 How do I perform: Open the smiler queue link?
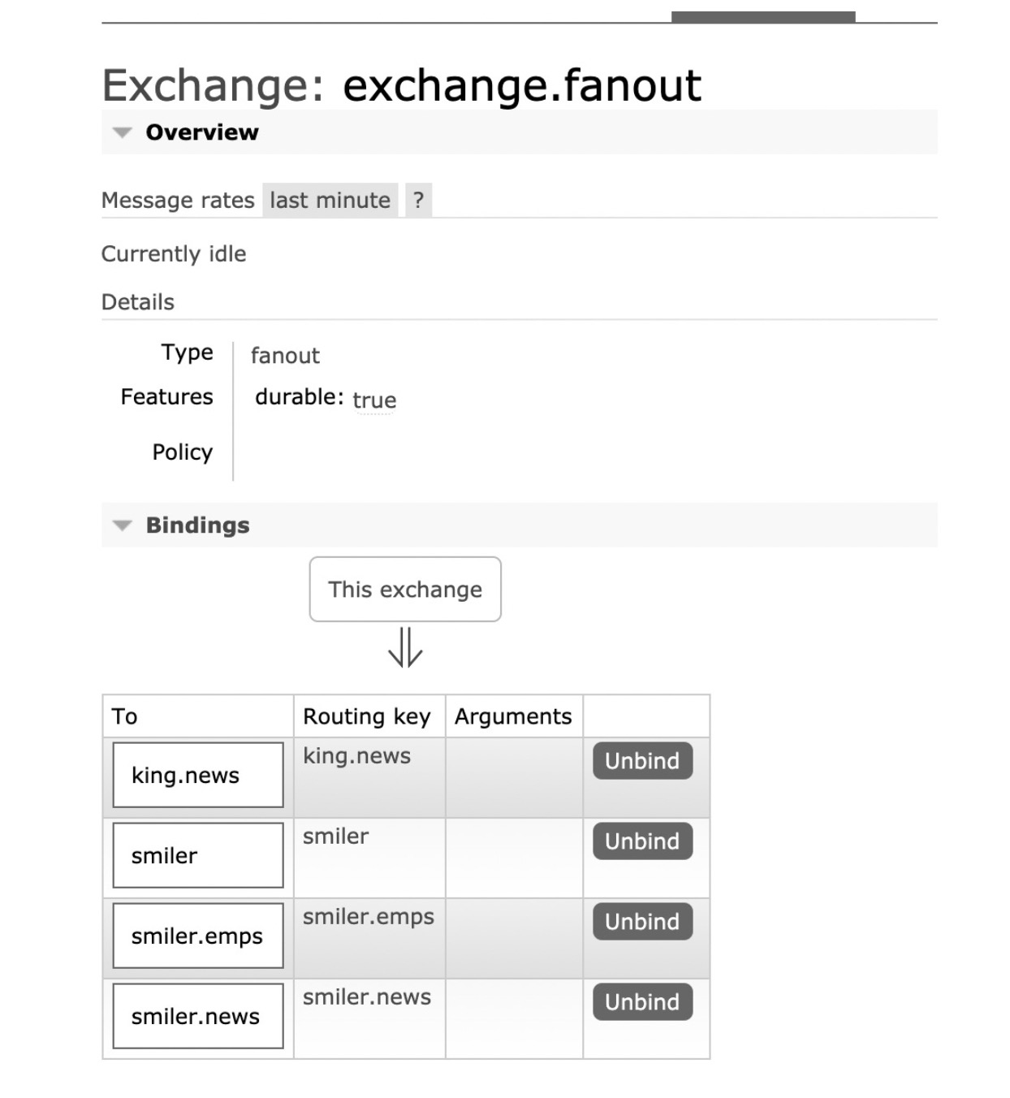point(165,856)
